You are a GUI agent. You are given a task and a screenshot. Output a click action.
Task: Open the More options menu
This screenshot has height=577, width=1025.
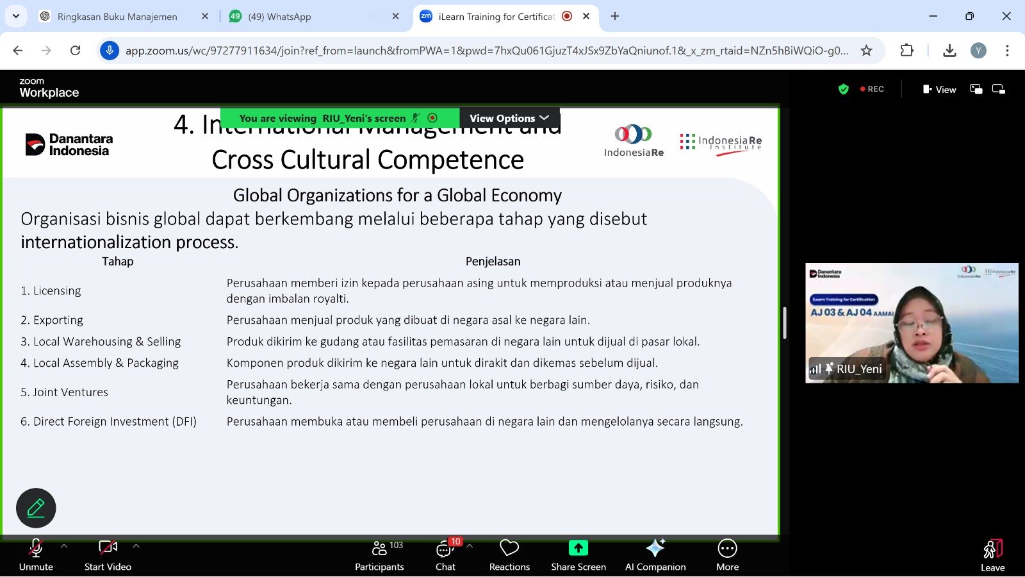pyautogui.click(x=727, y=555)
